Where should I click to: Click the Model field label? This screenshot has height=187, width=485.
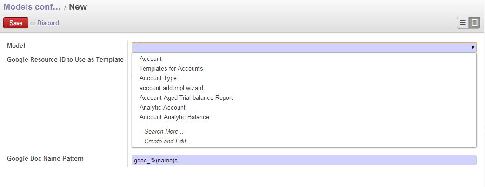coord(16,46)
